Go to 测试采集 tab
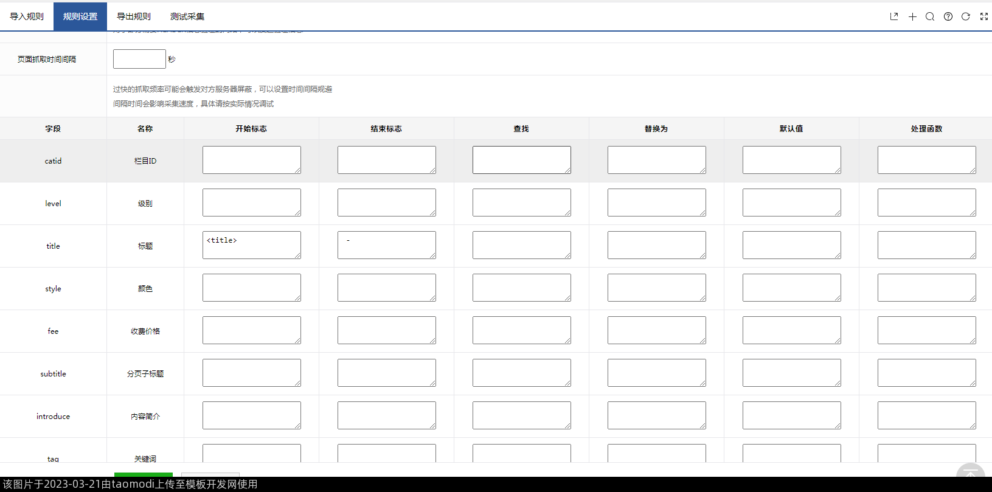The width and height of the screenshot is (992, 492). point(187,16)
